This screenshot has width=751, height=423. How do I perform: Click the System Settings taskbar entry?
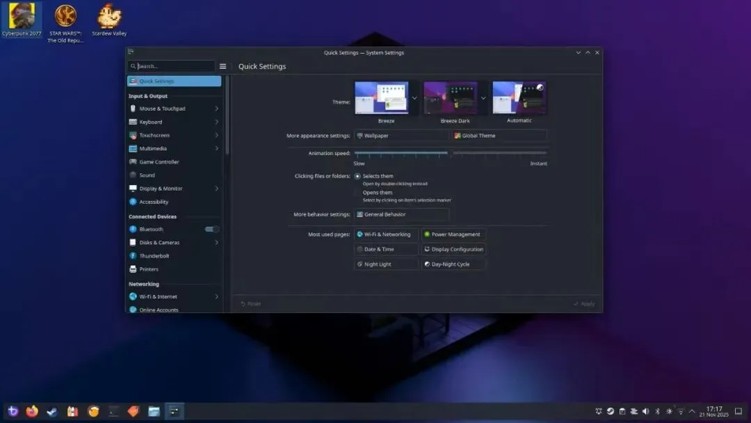[175, 411]
